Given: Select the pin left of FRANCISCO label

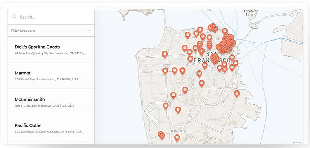Looking at the screenshot, I should (x=190, y=59).
